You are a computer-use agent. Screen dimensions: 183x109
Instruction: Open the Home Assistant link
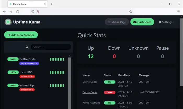pos(91,103)
